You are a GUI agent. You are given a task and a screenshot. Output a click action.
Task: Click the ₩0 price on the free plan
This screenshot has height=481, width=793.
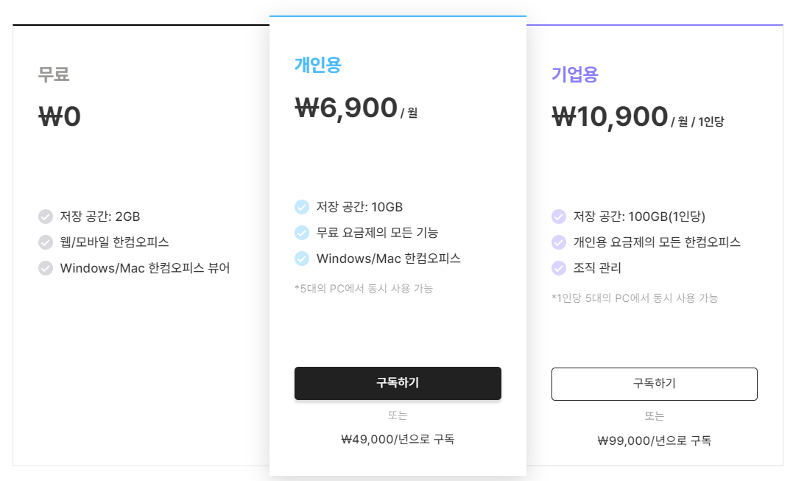coord(60,115)
